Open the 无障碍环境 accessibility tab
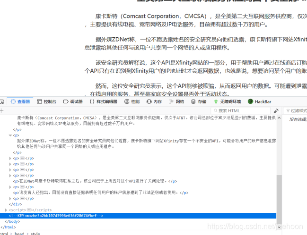The image size is (307, 235). [228, 101]
